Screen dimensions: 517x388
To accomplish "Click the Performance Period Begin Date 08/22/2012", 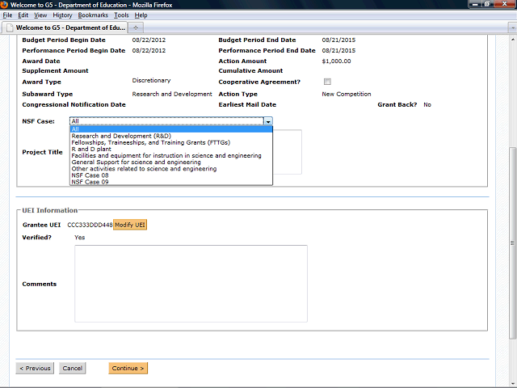I will [x=149, y=50].
